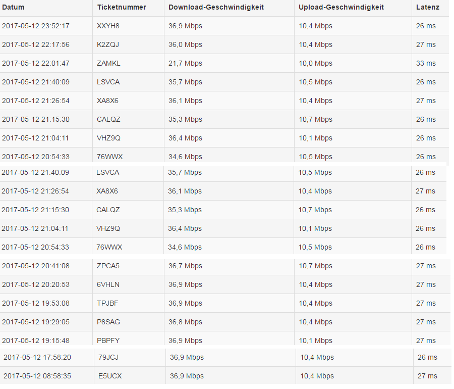The image size is (454, 389).
Task: Click ticket number TPJBF
Action: [107, 303]
